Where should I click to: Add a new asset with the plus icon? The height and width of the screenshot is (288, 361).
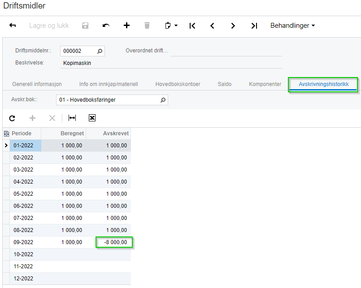[x=126, y=25]
